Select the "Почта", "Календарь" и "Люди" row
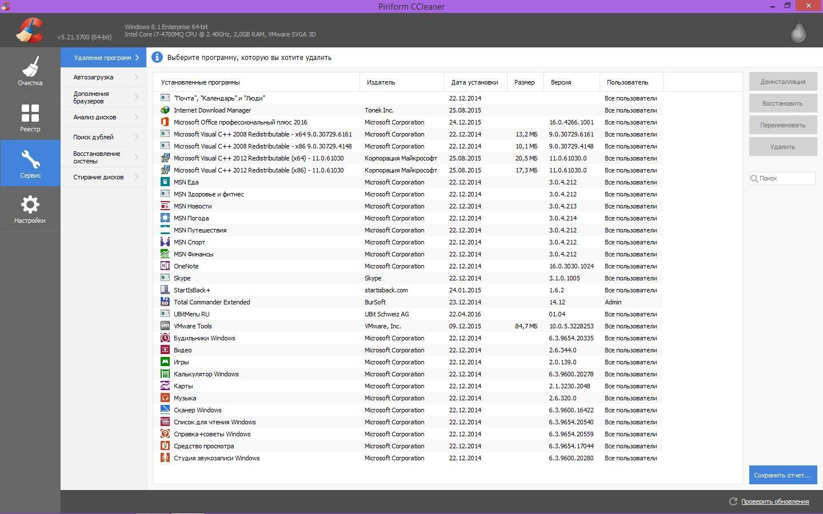Viewport: 823px width, 514px height. click(408, 98)
